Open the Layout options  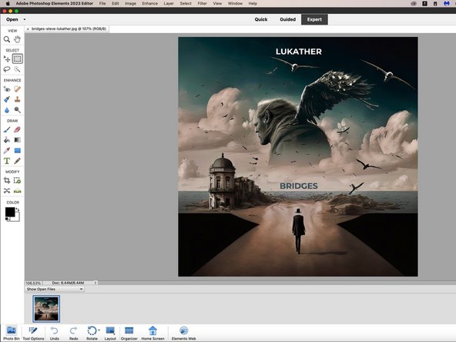110,334
